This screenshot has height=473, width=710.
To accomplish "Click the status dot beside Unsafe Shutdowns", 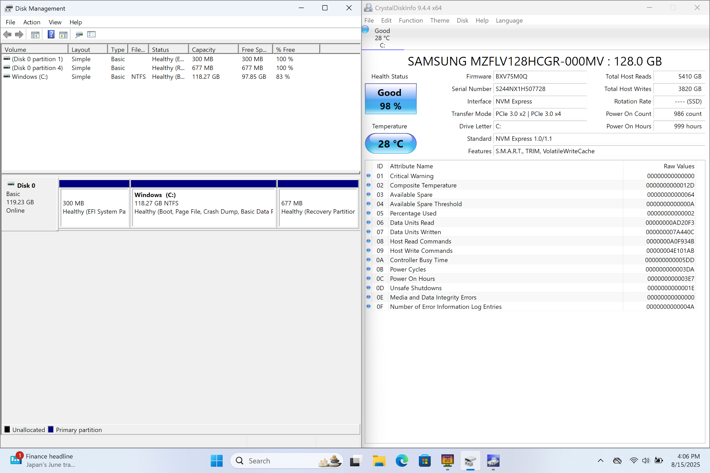I will click(x=369, y=288).
